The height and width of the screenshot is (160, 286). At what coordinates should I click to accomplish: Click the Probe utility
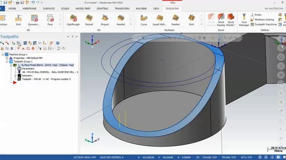pos(256,15)
